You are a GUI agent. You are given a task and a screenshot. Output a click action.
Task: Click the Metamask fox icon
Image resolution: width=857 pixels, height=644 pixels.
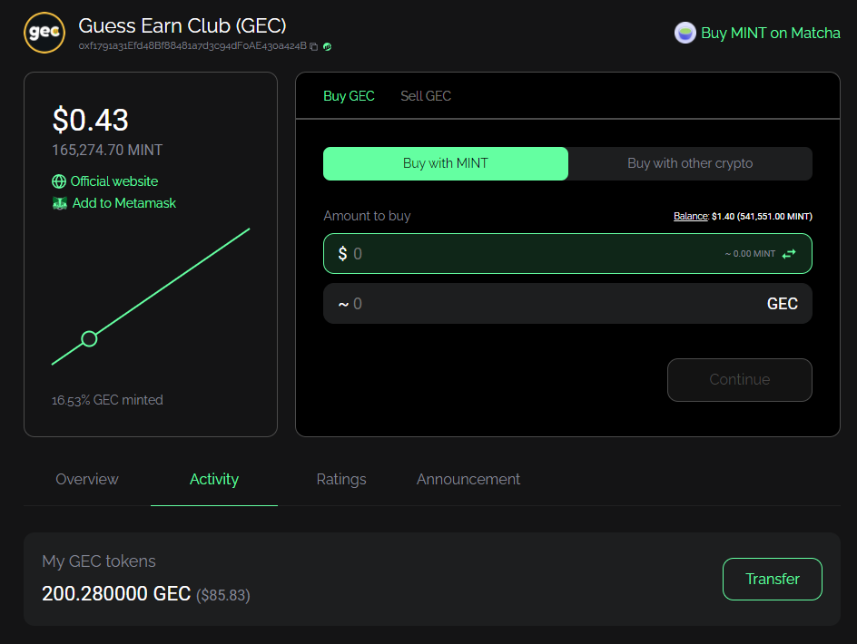pos(60,203)
